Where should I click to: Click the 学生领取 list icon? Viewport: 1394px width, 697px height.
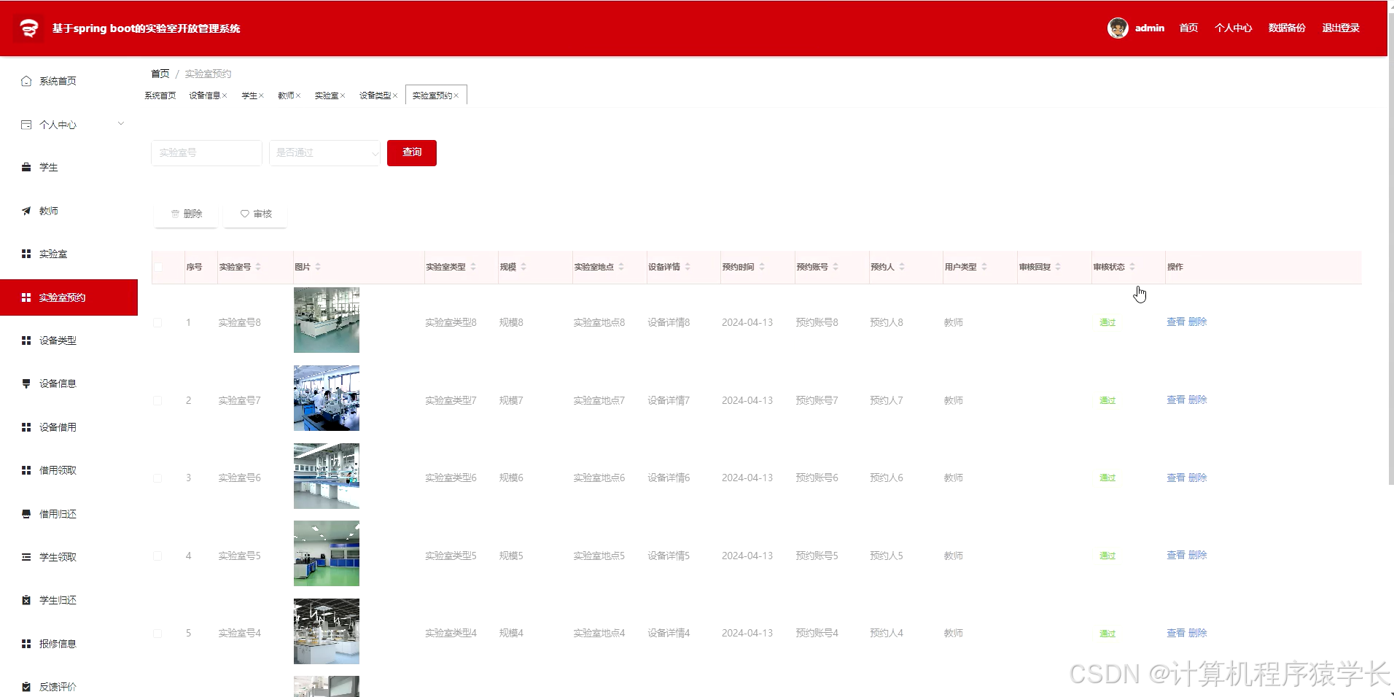26,557
